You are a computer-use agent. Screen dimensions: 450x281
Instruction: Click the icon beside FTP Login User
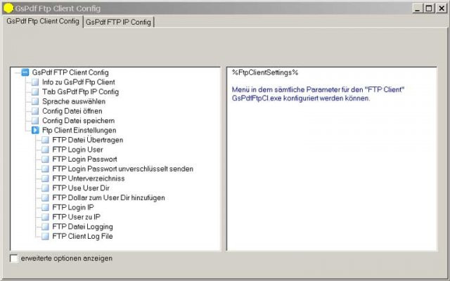tap(45, 150)
